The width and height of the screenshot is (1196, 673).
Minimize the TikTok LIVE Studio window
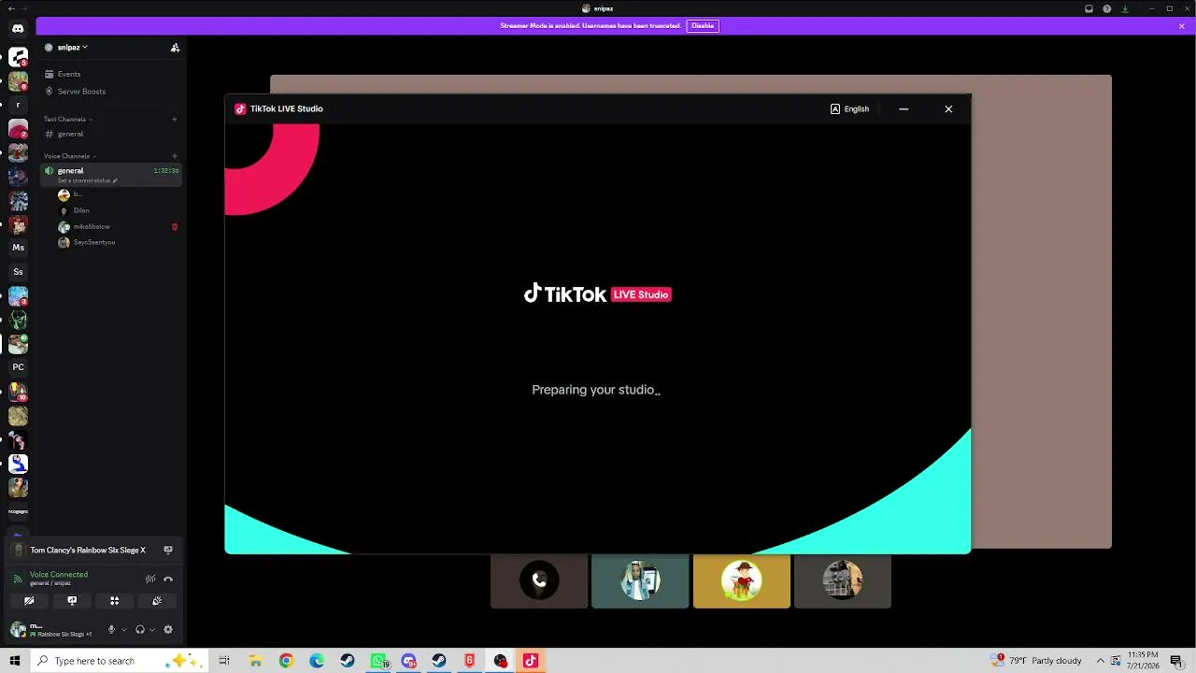coord(904,109)
